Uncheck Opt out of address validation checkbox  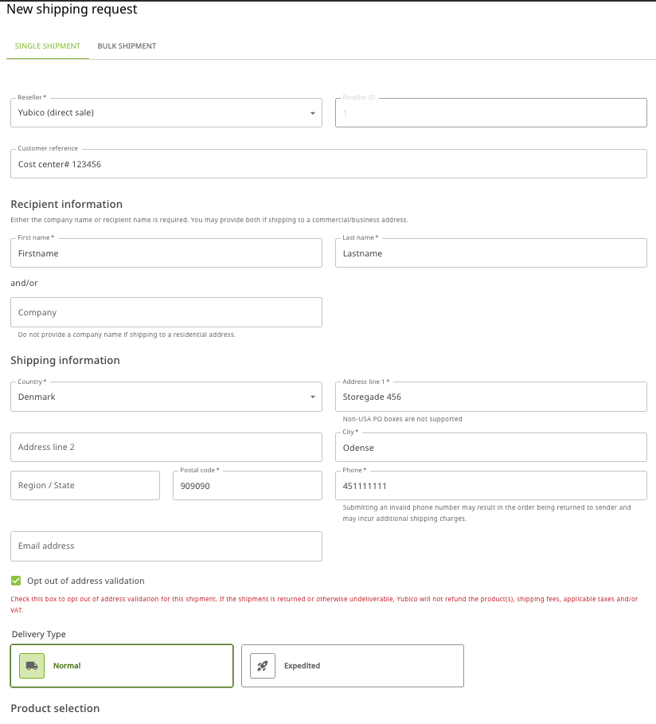click(16, 581)
